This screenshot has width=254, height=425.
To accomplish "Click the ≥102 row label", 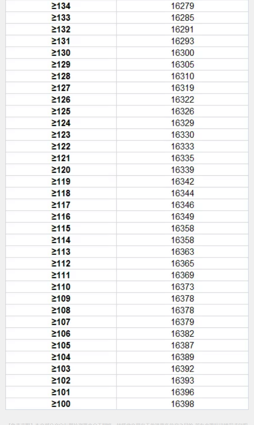I will click(61, 380).
